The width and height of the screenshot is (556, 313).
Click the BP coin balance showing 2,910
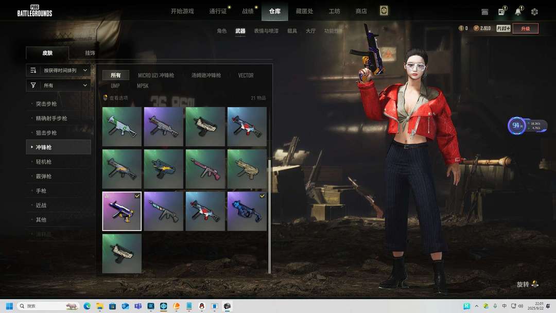[x=482, y=28]
